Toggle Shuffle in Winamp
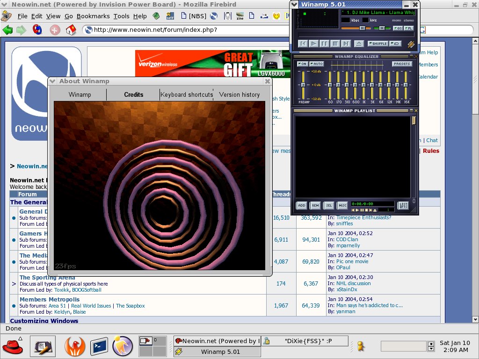The width and height of the screenshot is (479, 359). (377, 44)
